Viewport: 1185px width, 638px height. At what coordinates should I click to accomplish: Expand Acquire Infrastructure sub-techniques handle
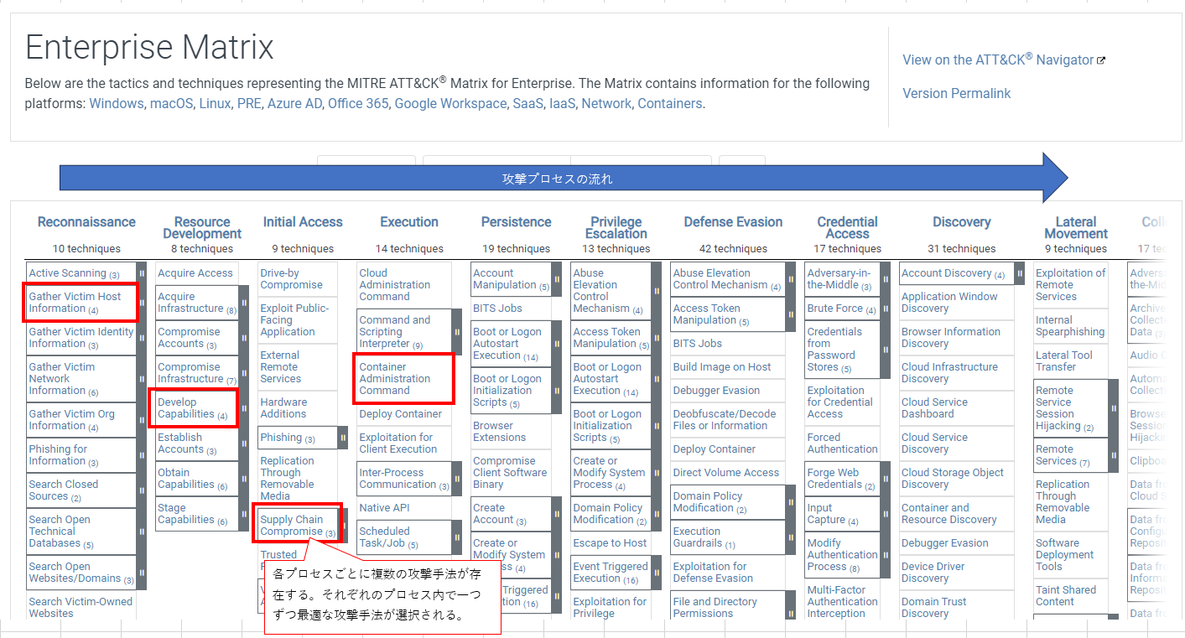coord(244,303)
